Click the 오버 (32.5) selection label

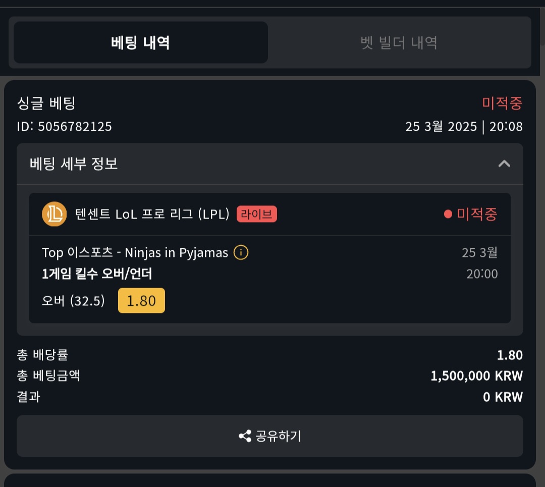[73, 301]
